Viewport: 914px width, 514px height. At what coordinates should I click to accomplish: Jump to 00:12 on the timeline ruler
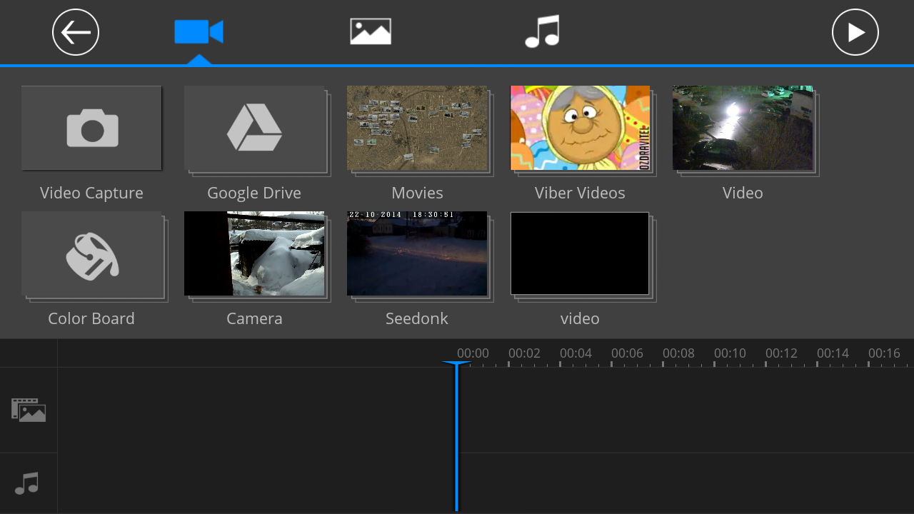pos(781,353)
